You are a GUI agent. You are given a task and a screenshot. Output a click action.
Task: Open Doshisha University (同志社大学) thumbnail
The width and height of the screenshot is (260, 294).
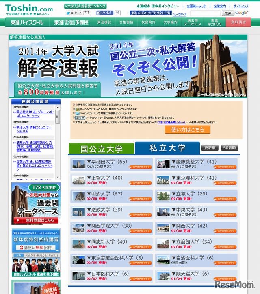tap(78, 244)
